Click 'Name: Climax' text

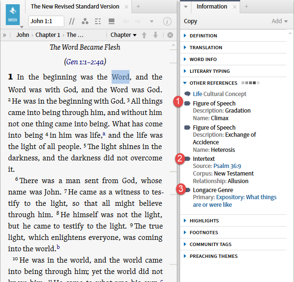point(210,118)
